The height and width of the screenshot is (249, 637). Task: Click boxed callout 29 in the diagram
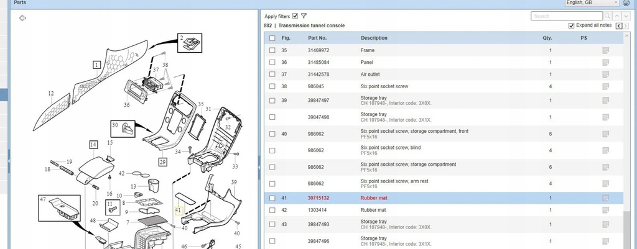(162, 162)
